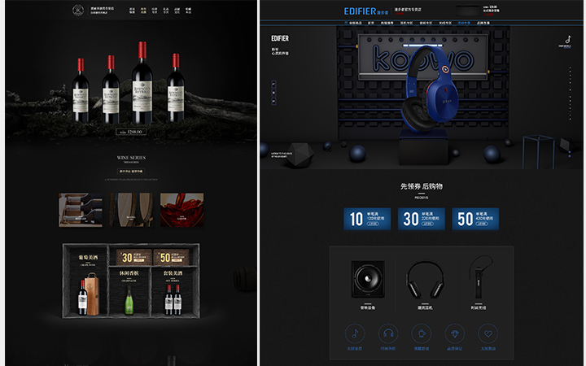Viewport: 586px width, 366px height.
Task: Click the min 1280.00 price tag
Action: [131, 132]
